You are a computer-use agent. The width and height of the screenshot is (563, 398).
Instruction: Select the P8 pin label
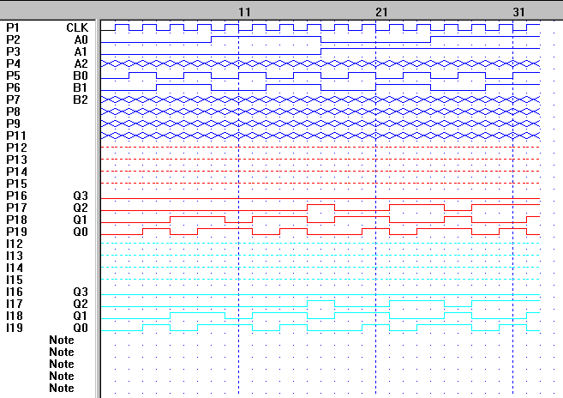[14, 112]
